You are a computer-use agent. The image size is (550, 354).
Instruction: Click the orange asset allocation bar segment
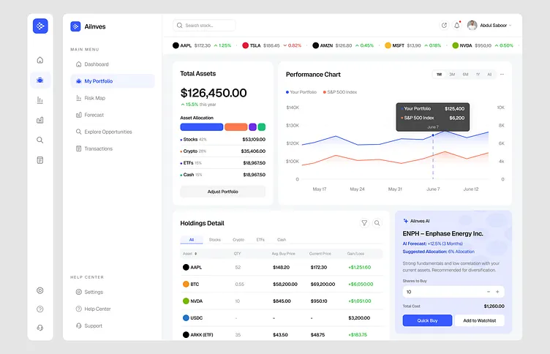point(236,127)
